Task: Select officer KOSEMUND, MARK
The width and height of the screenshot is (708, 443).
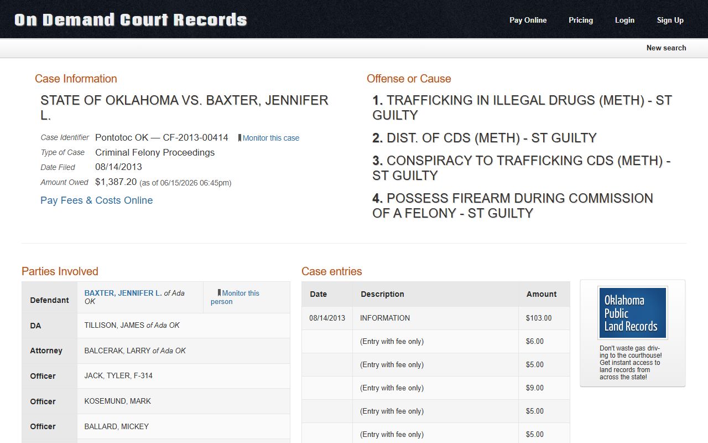Action: pos(117,401)
